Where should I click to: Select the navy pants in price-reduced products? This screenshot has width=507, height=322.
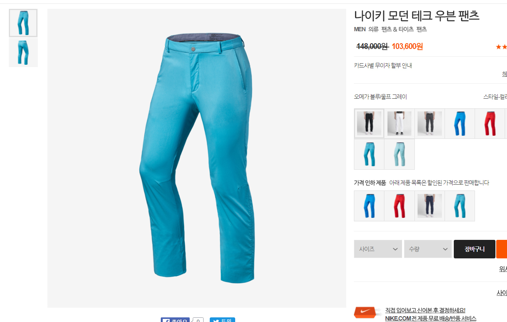pos(430,206)
